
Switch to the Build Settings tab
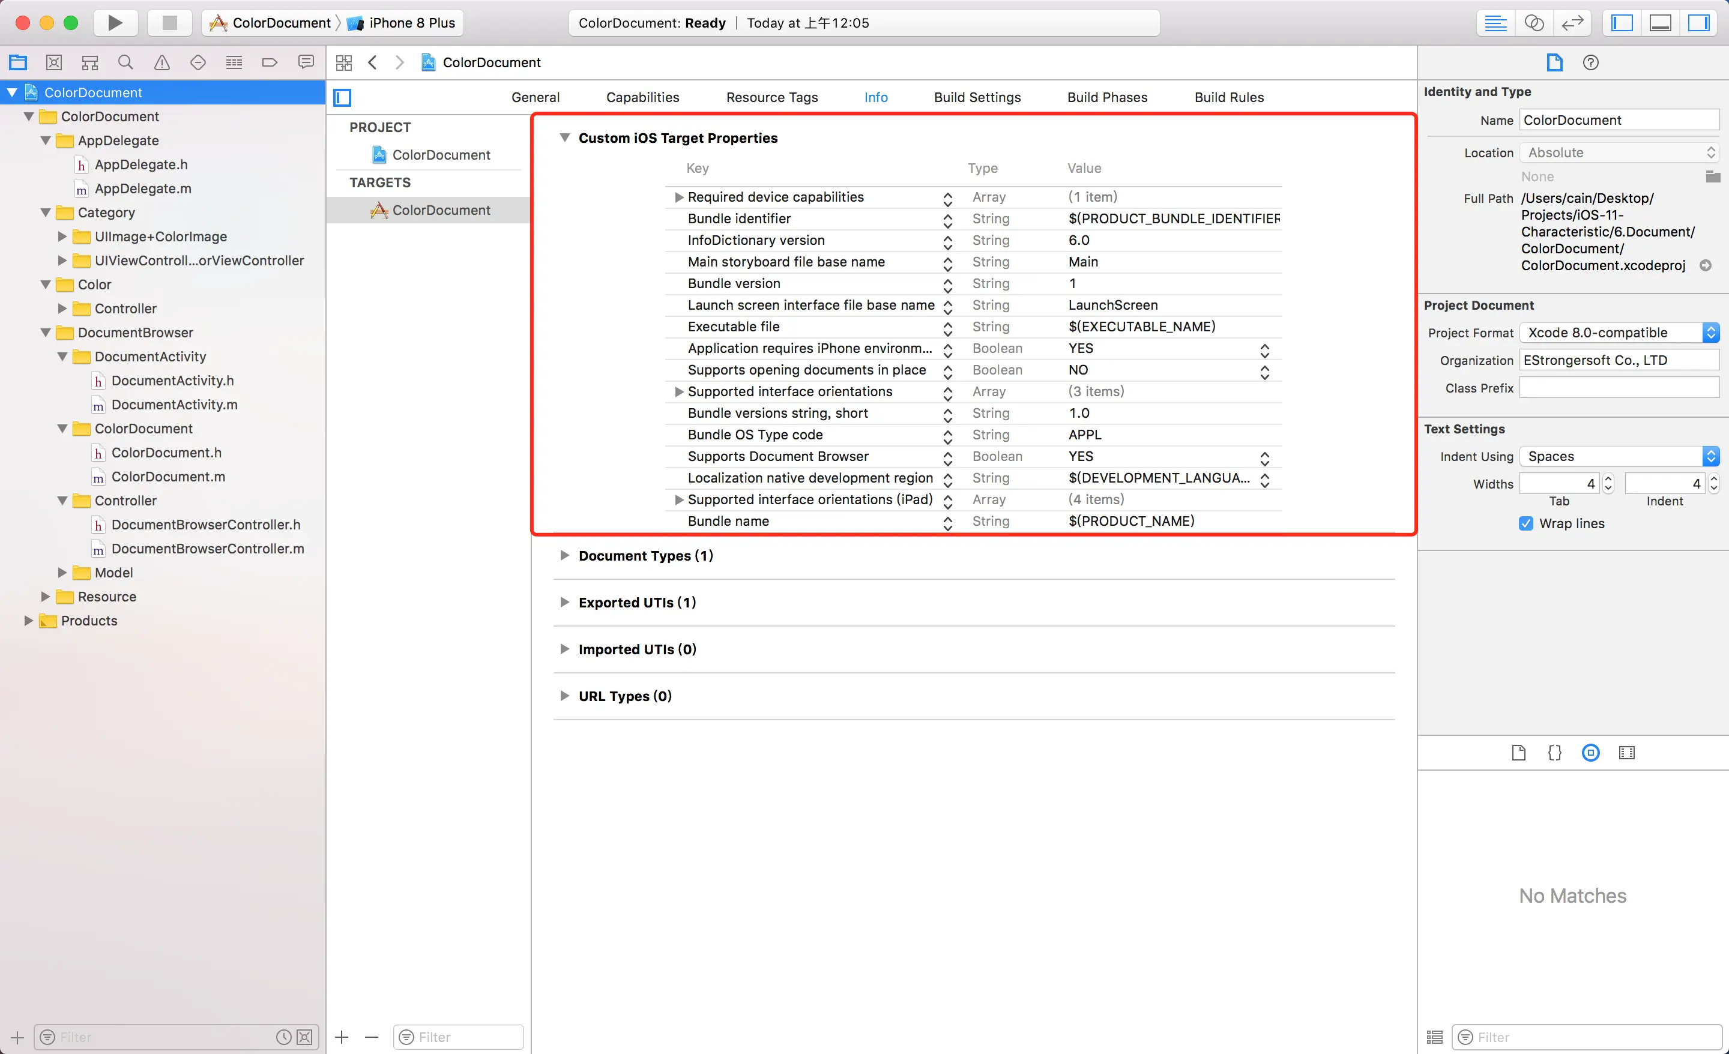tap(977, 97)
